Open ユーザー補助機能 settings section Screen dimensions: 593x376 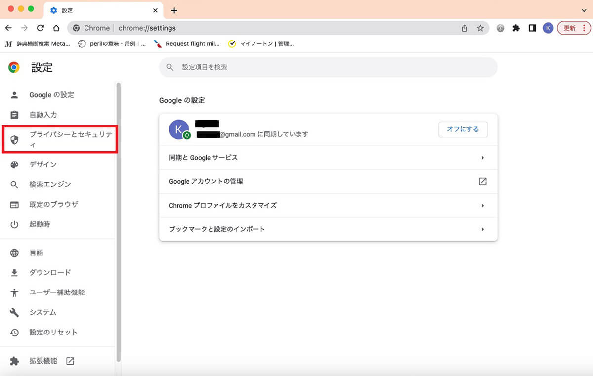tap(57, 292)
